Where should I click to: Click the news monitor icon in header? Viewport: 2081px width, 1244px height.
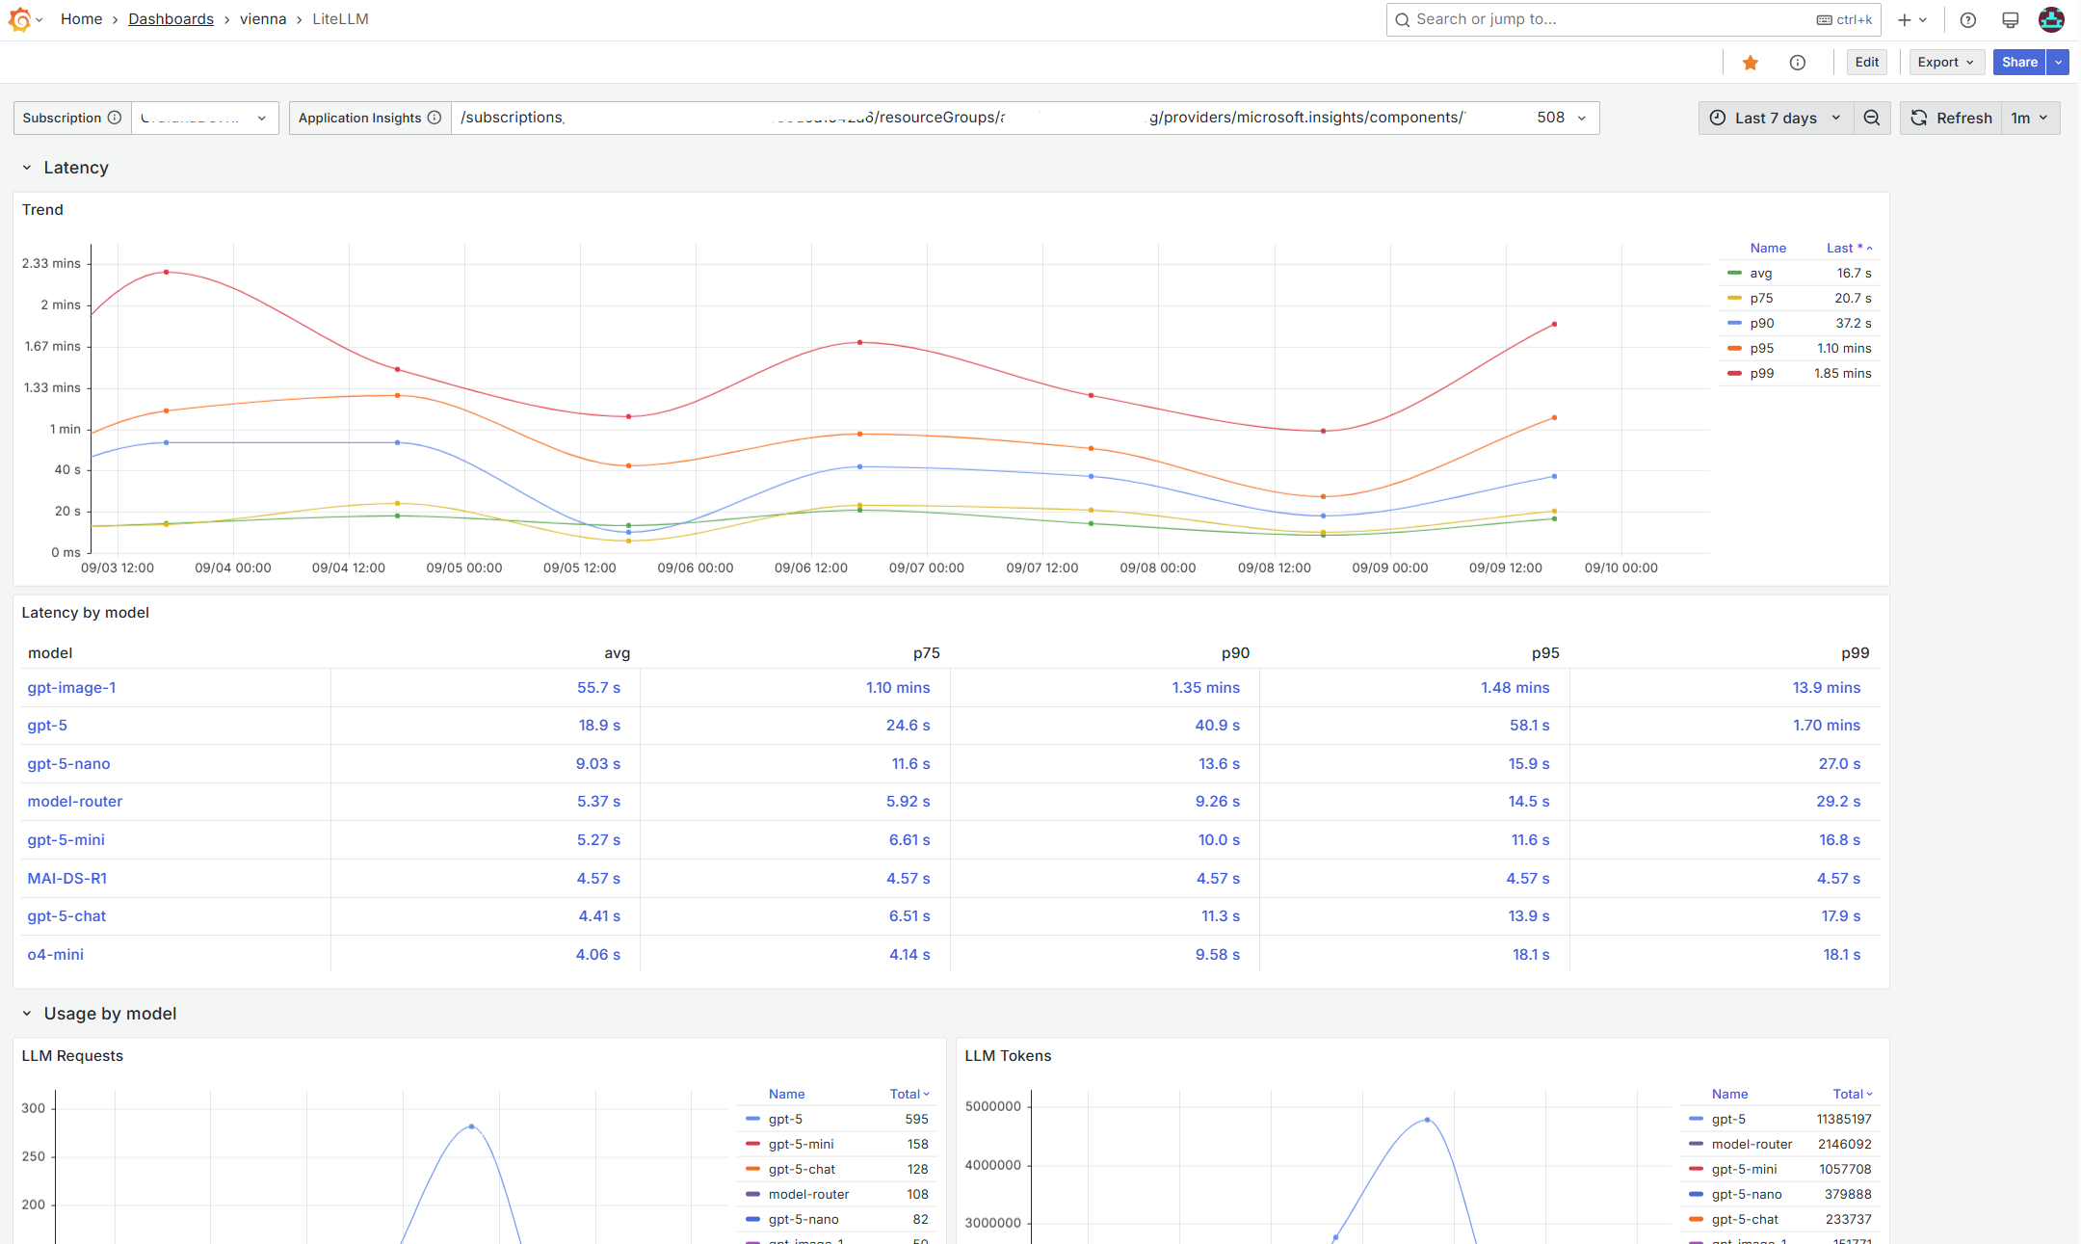[2011, 19]
